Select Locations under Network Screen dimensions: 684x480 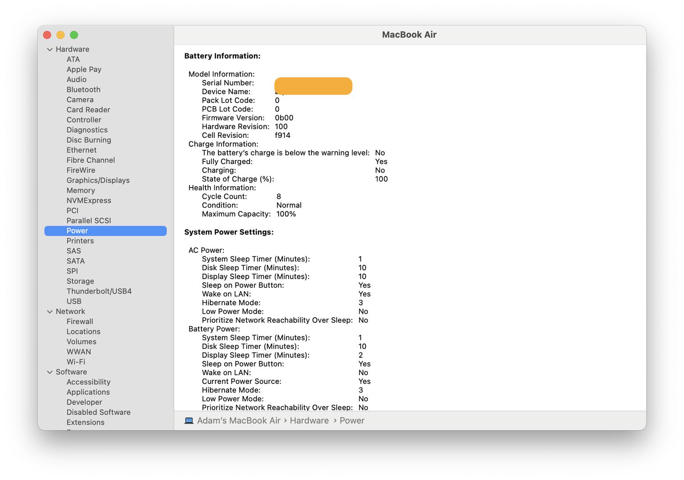[84, 332]
